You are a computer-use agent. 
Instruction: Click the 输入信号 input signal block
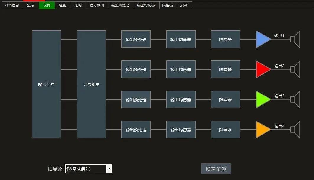pyautogui.click(x=46, y=84)
